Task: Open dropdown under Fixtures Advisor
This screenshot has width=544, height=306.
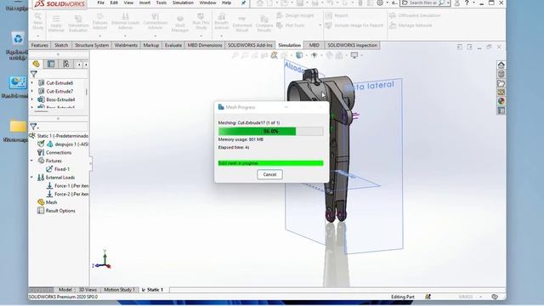Action: [100, 36]
